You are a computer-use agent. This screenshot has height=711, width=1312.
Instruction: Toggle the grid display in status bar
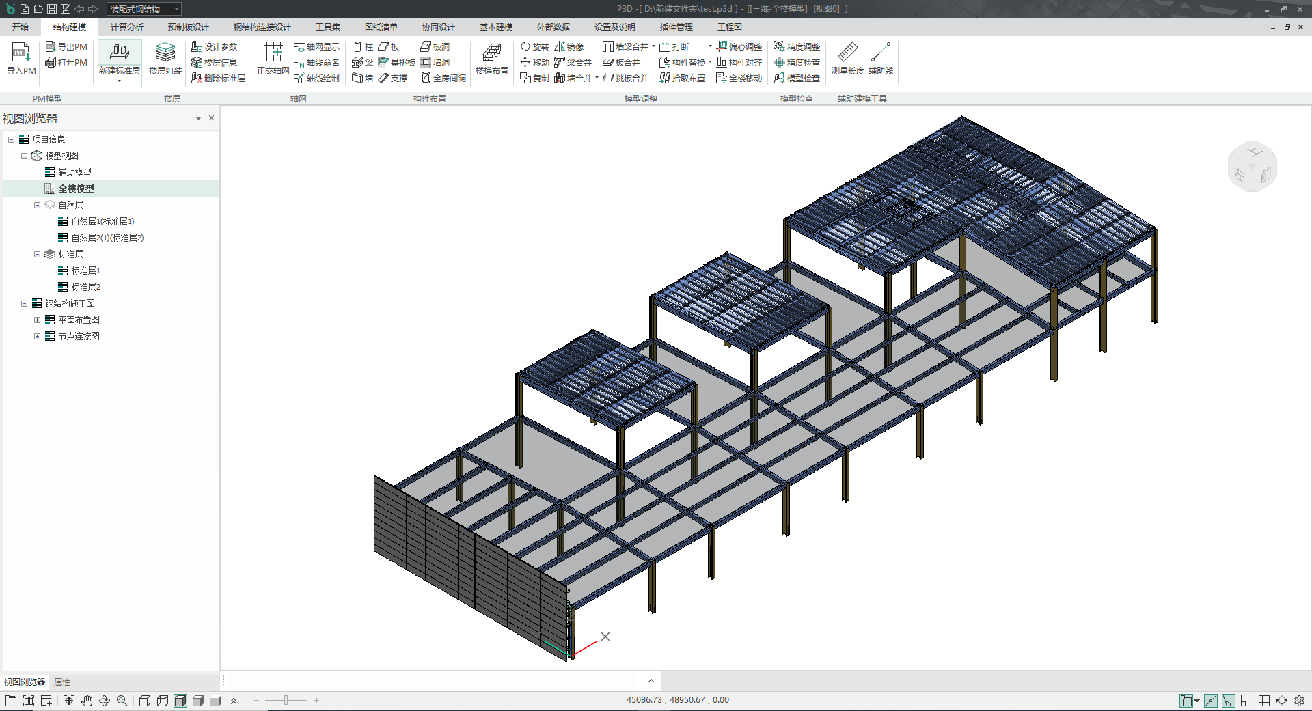(1264, 701)
